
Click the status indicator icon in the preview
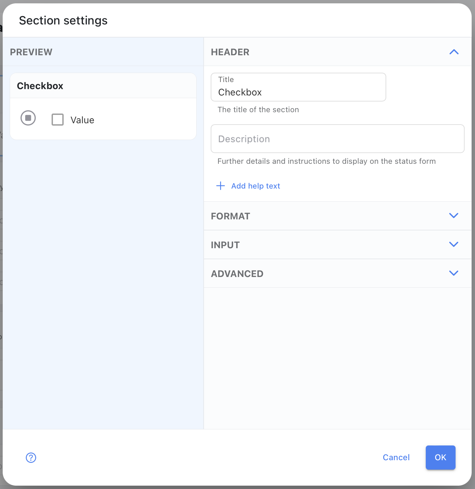[28, 118]
